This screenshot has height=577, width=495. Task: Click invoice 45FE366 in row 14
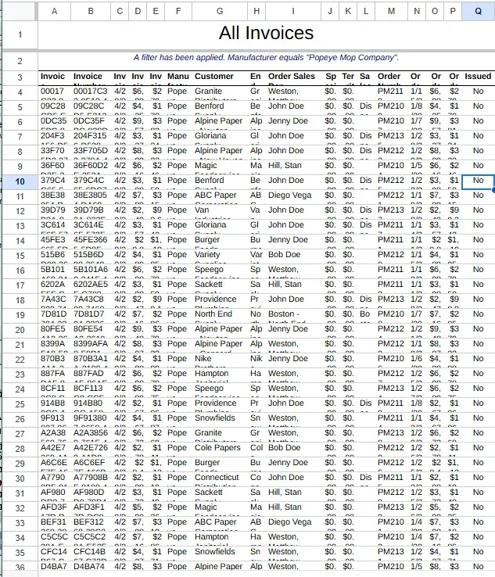click(x=91, y=241)
